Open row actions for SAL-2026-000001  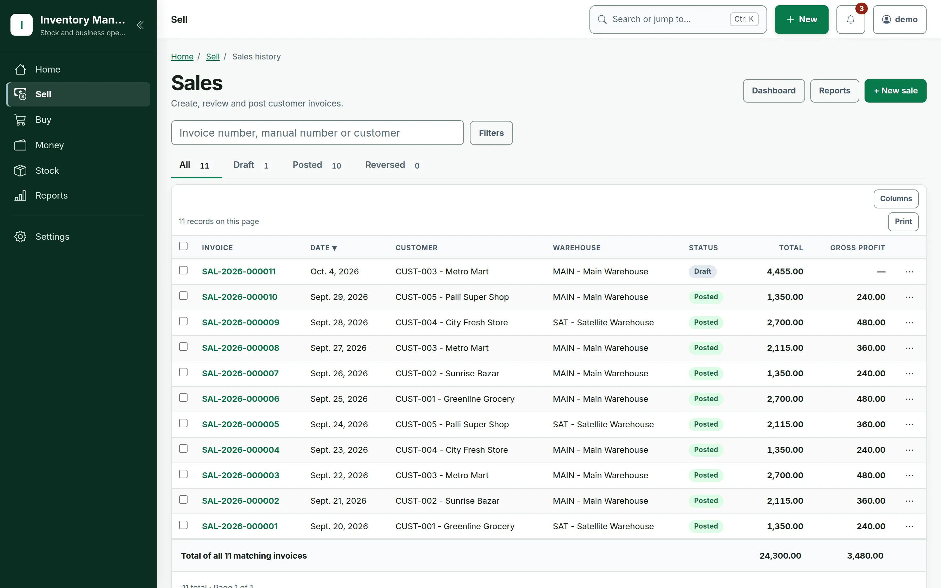click(909, 527)
